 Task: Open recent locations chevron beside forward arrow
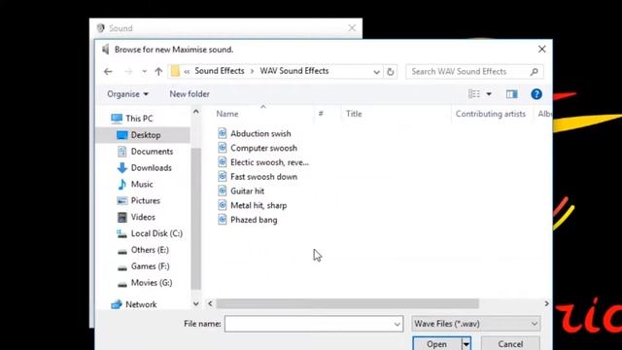[145, 72]
